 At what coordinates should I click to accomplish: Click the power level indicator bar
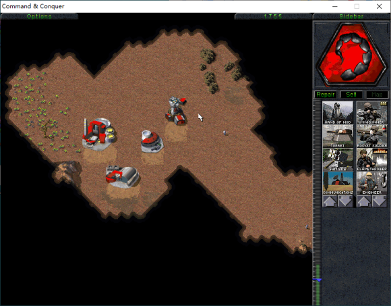click(x=318, y=203)
